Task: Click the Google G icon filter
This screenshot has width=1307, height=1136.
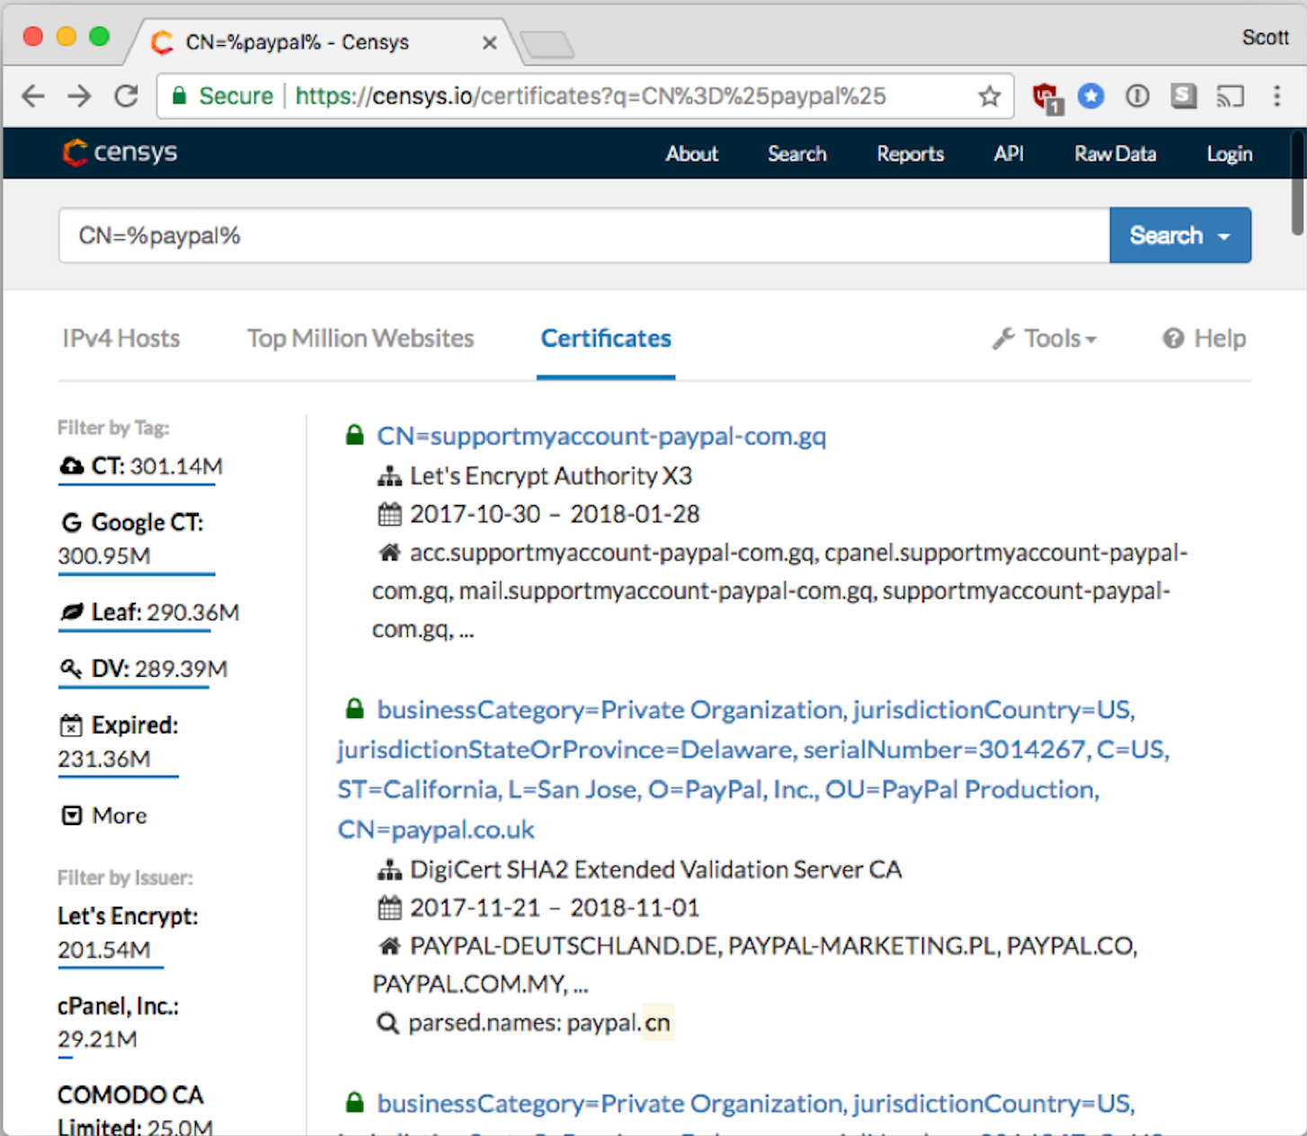Action: pyautogui.click(x=72, y=523)
